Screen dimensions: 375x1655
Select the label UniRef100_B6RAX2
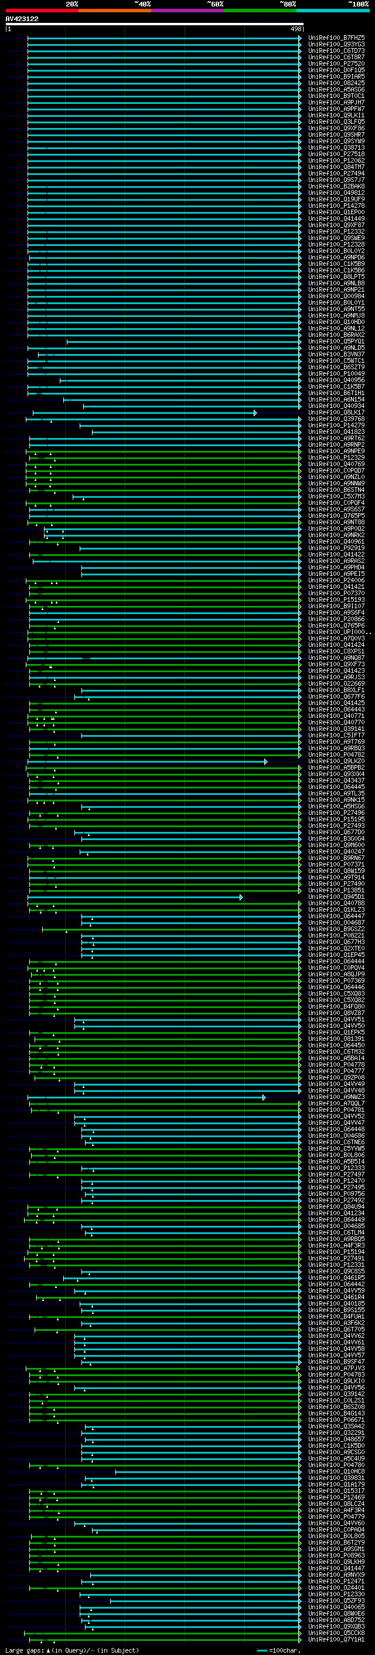(x=336, y=335)
